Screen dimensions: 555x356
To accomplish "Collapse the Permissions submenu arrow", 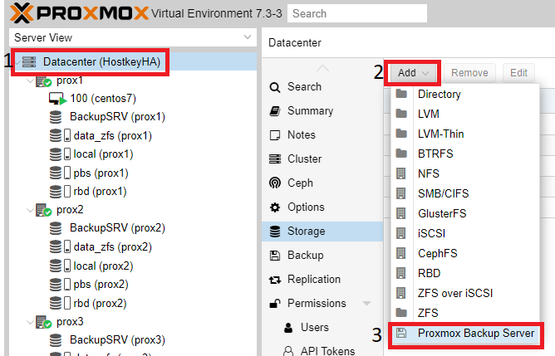I will coord(367,304).
